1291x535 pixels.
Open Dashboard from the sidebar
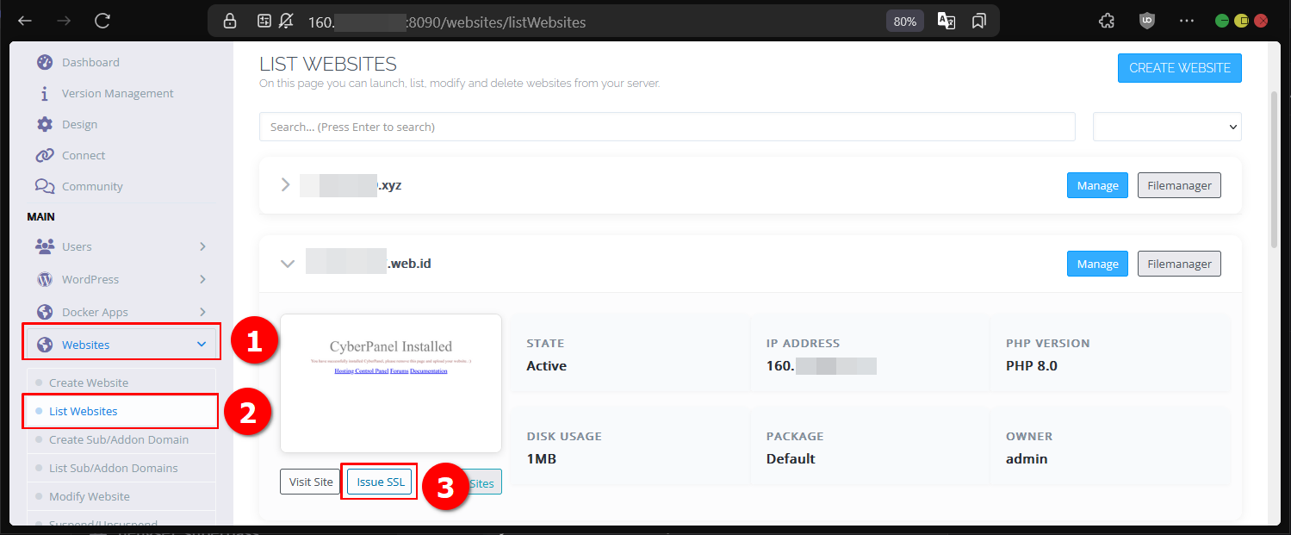(x=90, y=62)
